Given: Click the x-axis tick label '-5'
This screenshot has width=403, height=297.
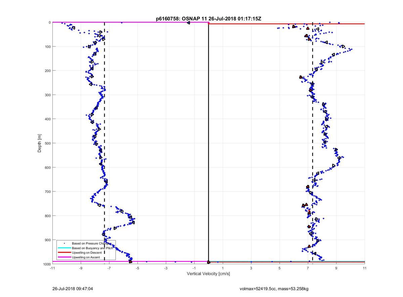Looking at the screenshot, I should point(137,268).
